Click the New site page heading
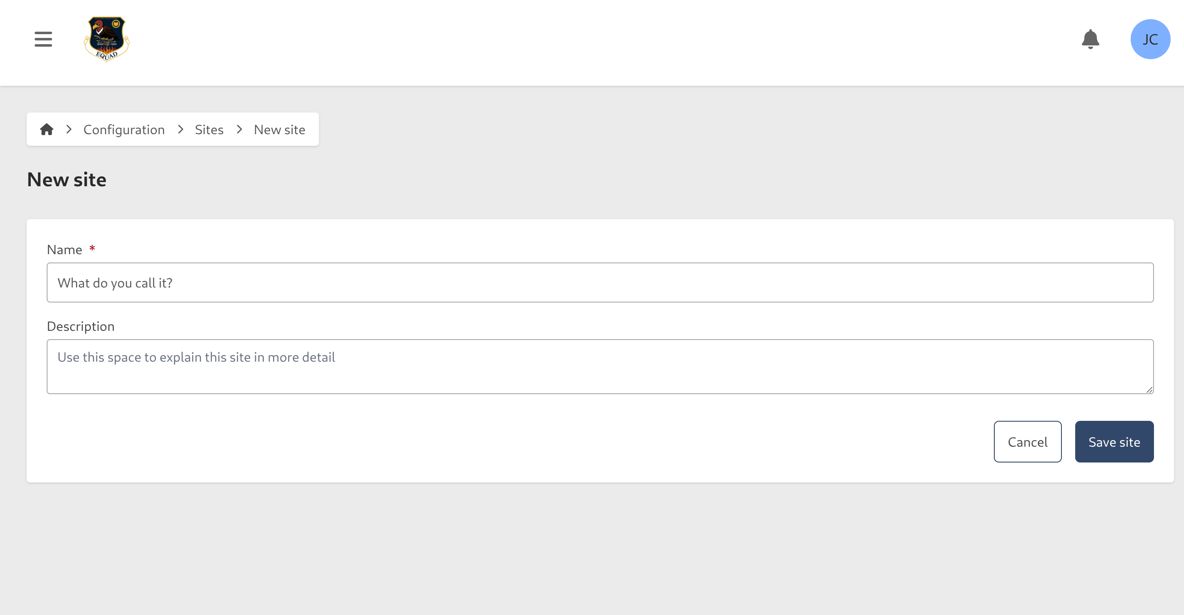This screenshot has width=1184, height=615. click(67, 179)
